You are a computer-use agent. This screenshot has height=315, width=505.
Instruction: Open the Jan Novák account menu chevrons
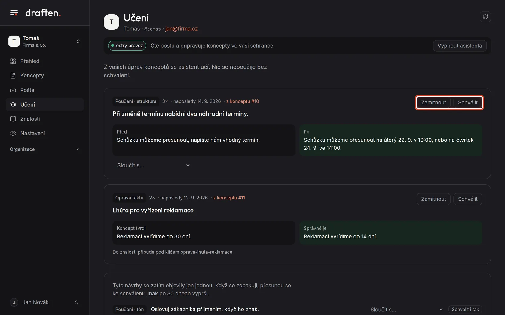77,302
